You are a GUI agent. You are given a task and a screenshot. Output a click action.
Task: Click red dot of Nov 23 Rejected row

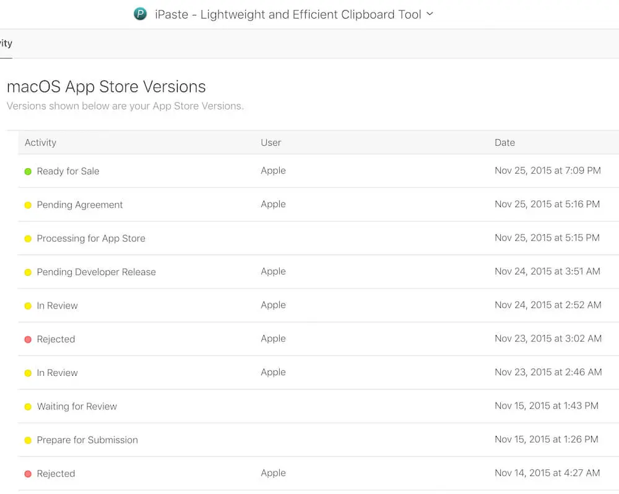(x=28, y=339)
